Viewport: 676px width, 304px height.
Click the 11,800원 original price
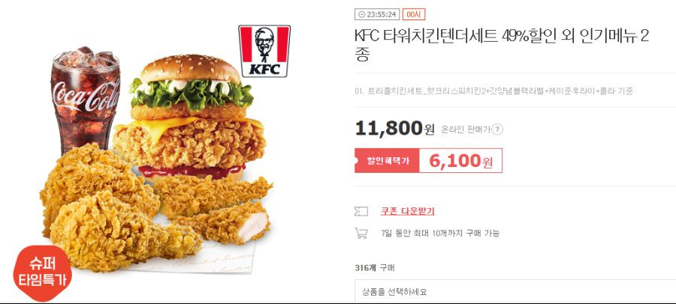click(394, 128)
